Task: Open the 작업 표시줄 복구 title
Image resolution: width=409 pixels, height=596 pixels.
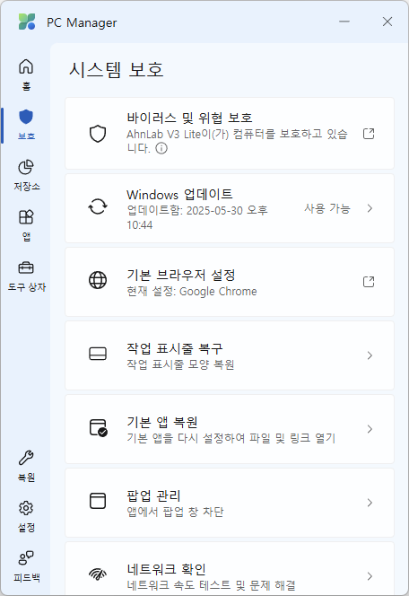Action: tap(175, 348)
